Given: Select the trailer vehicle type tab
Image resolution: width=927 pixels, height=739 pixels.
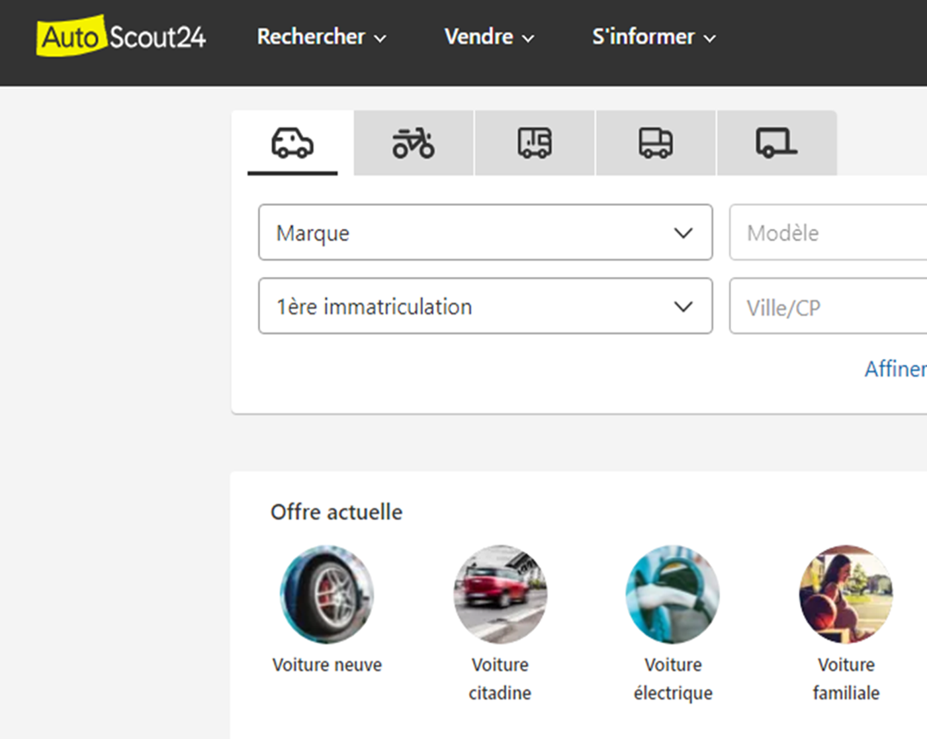Looking at the screenshot, I should (x=776, y=143).
